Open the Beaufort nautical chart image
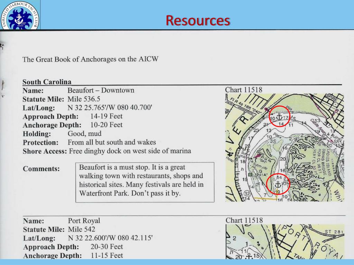The image size is (354, 265). click(285, 148)
